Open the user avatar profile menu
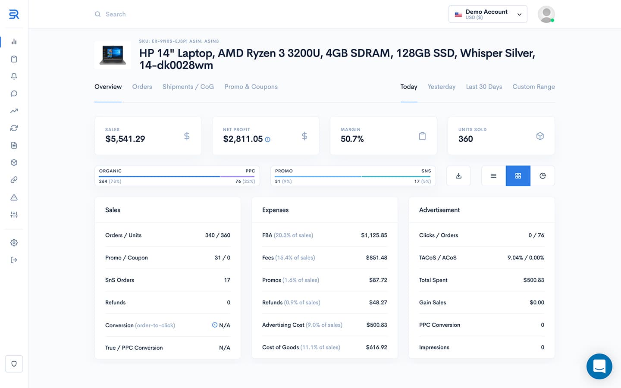The height and width of the screenshot is (388, 621). pos(546,14)
